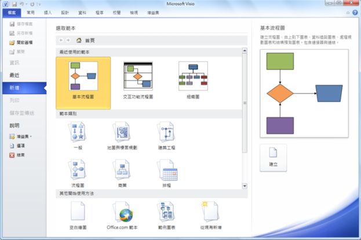Click the 空白繪圖 blank drawing icon
Screen dimensions: 361x240
tap(78, 211)
